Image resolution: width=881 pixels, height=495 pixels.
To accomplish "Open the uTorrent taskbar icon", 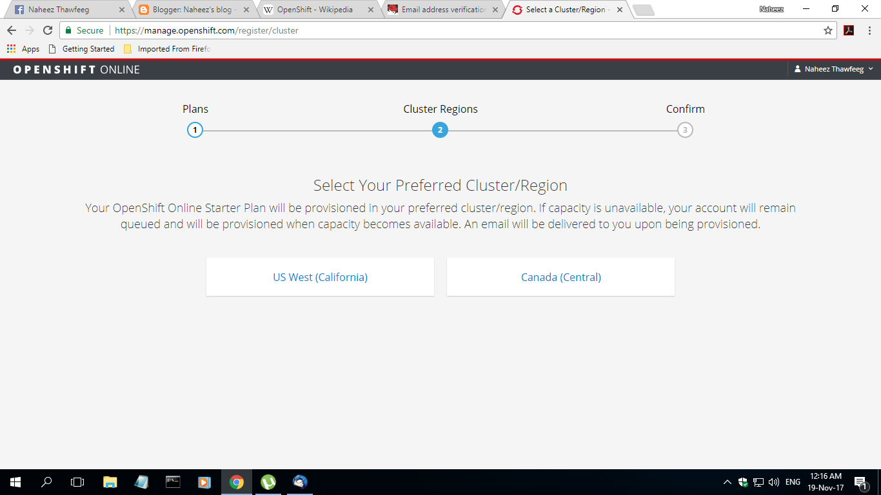I will [268, 481].
